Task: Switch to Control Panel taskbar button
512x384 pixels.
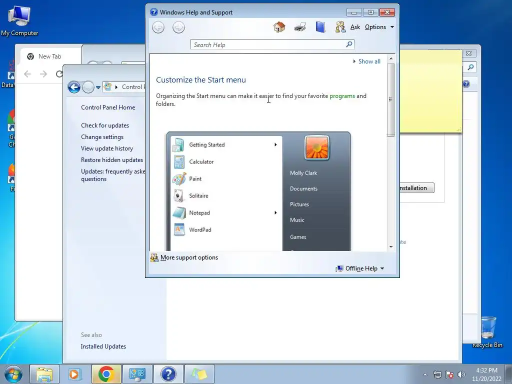Action: (137, 374)
